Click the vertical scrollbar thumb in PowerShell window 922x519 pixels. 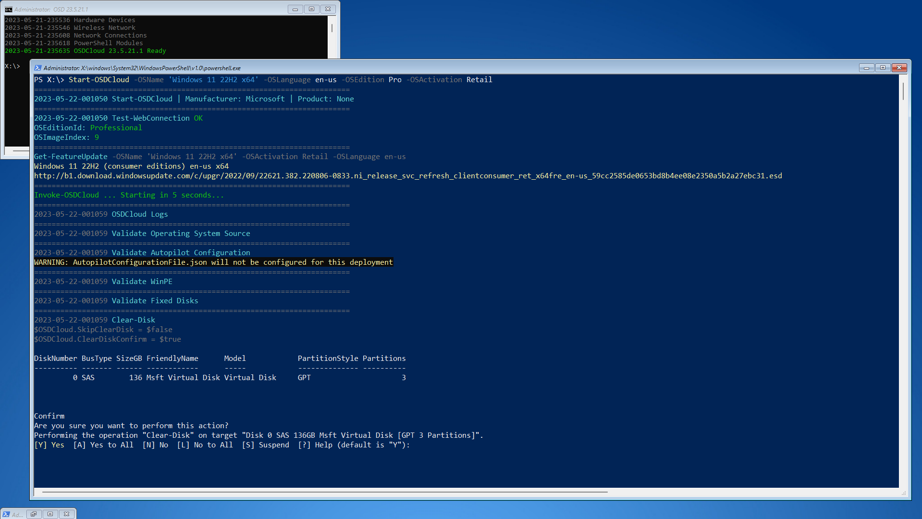coord(903,91)
